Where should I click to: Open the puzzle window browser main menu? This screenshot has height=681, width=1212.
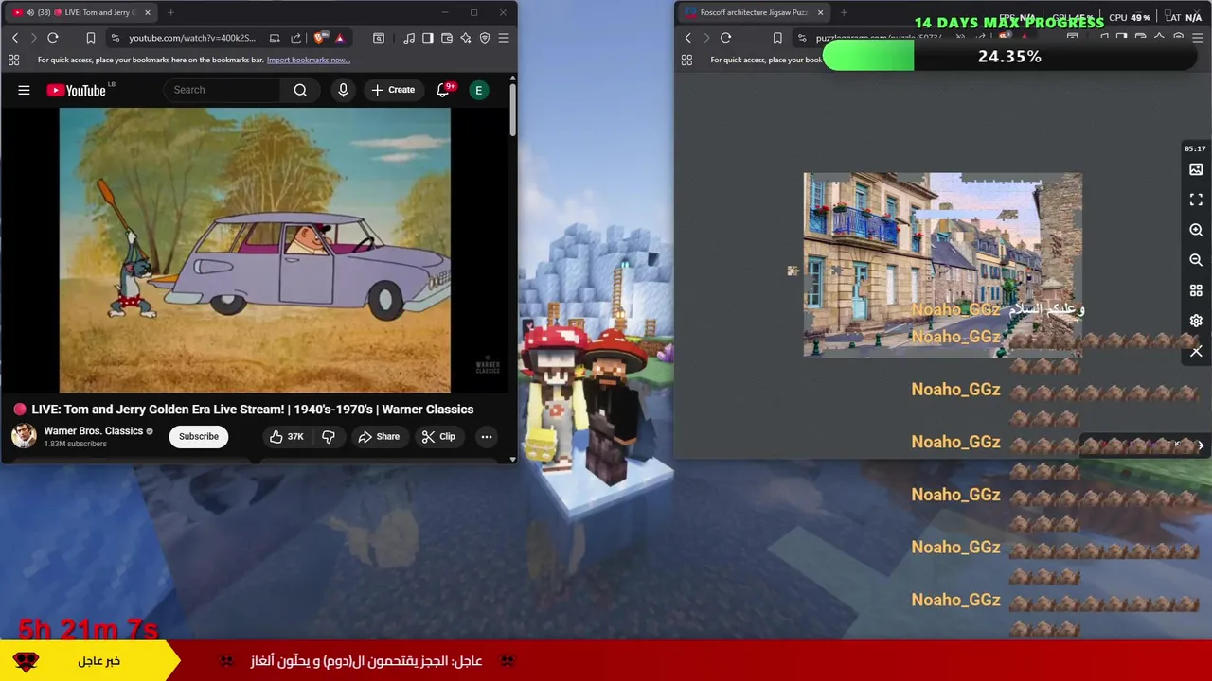tap(1197, 38)
